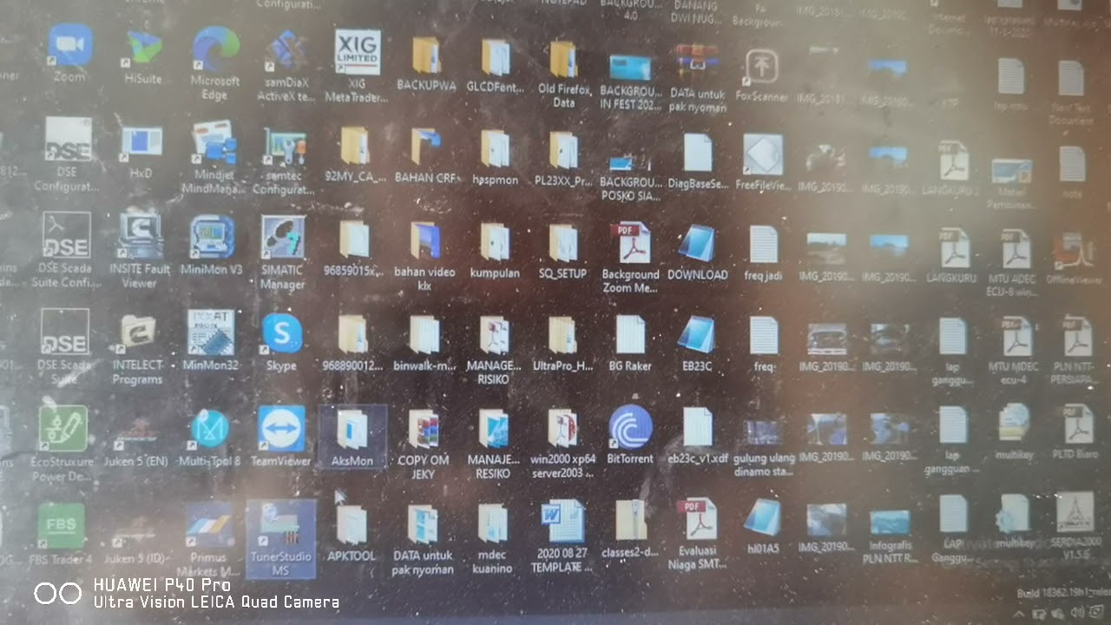Select the SQ_SETUP folder

point(563,252)
